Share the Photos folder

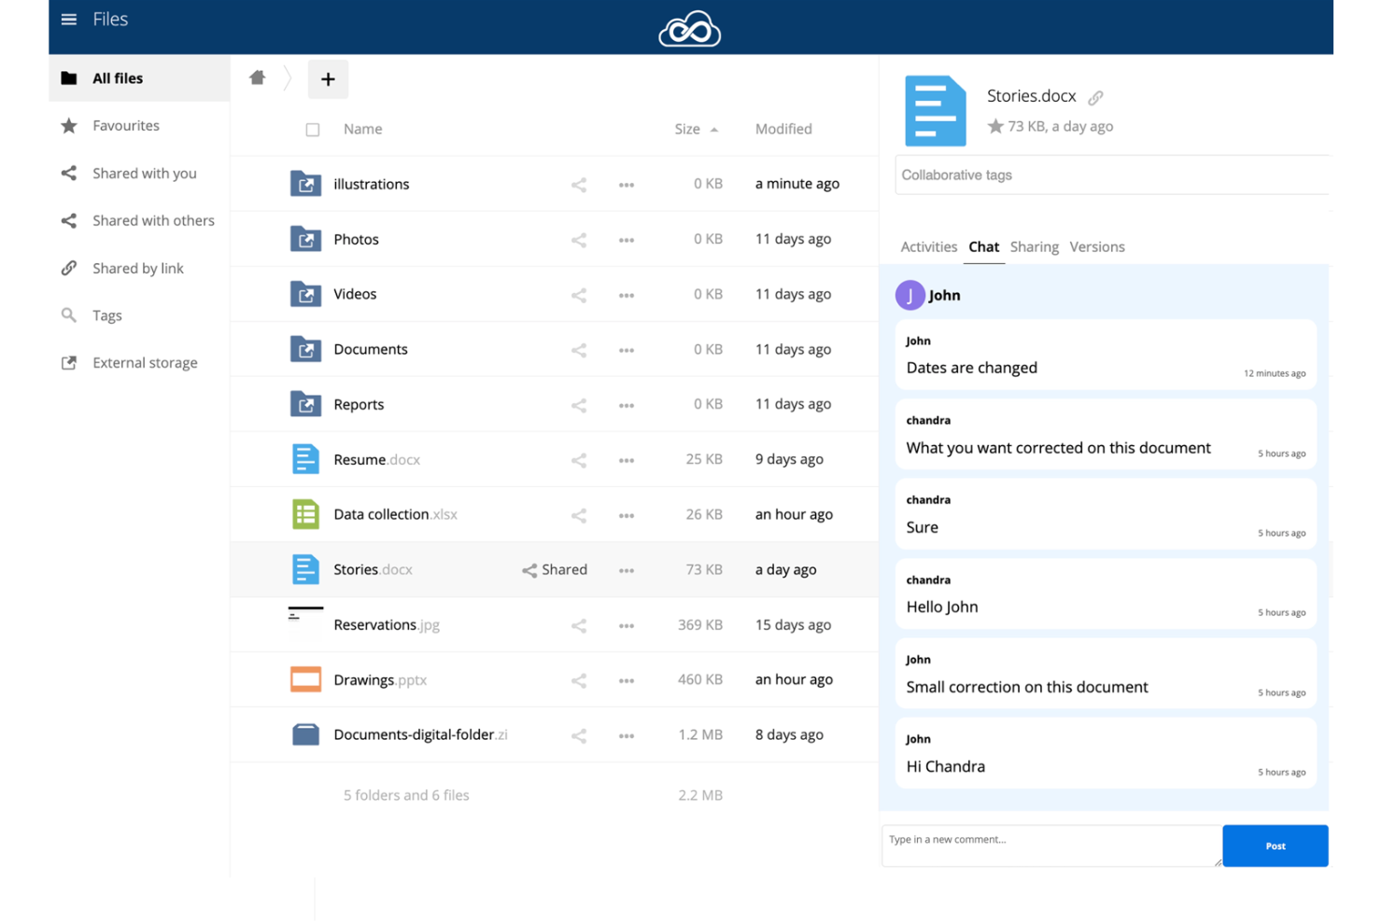[579, 240]
